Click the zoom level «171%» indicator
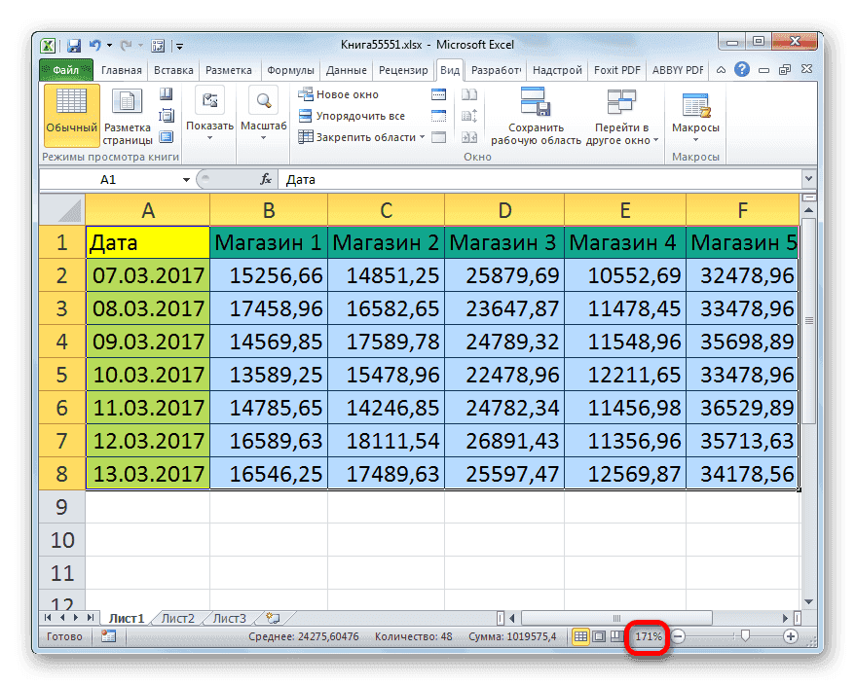 click(x=649, y=636)
